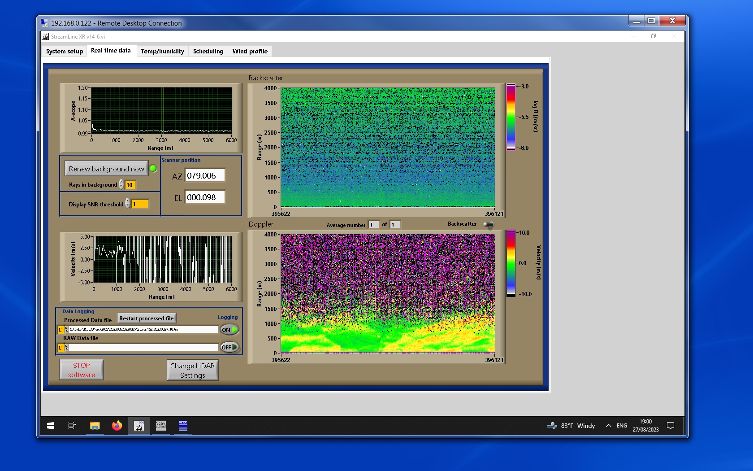Open Task View in the taskbar

(72, 426)
